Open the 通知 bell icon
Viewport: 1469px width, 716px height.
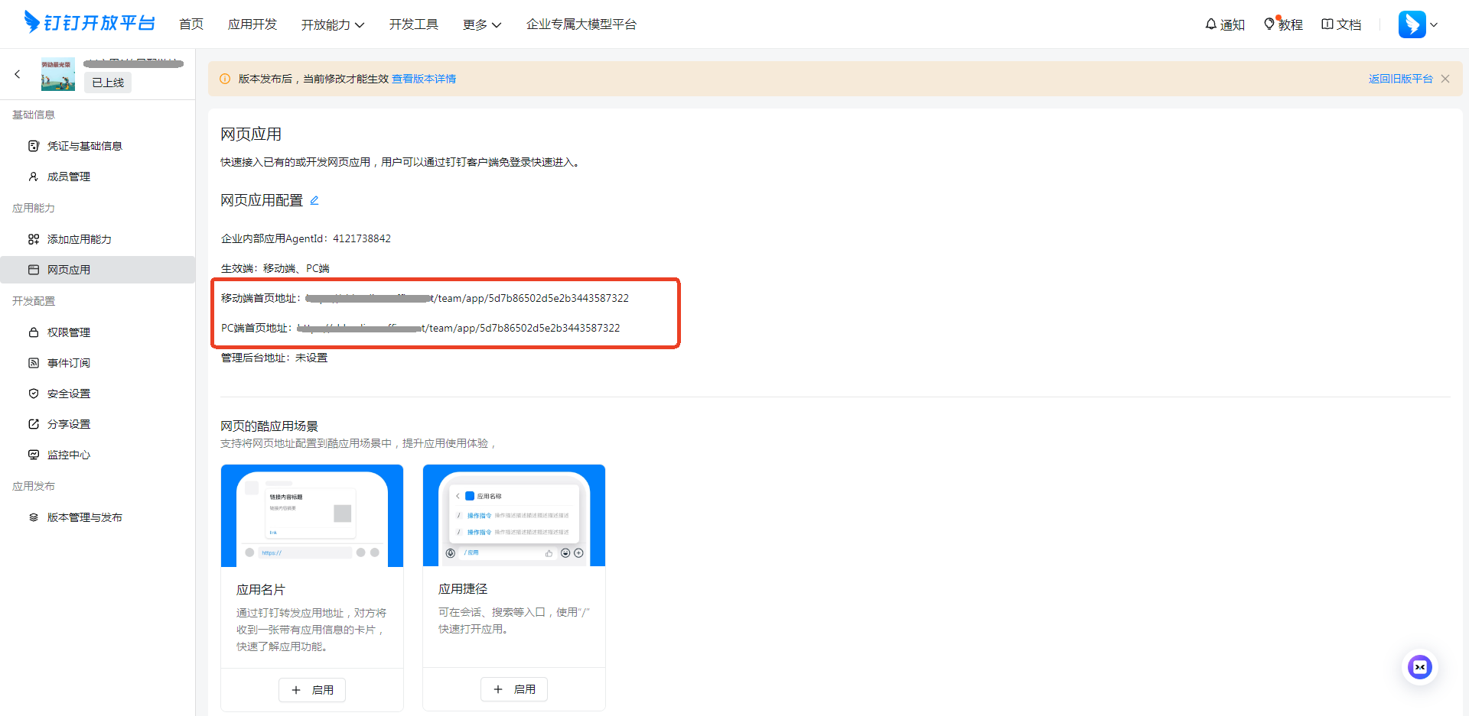[x=1211, y=24]
